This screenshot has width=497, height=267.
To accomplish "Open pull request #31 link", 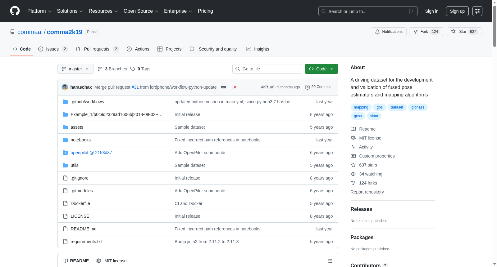I will (135, 87).
